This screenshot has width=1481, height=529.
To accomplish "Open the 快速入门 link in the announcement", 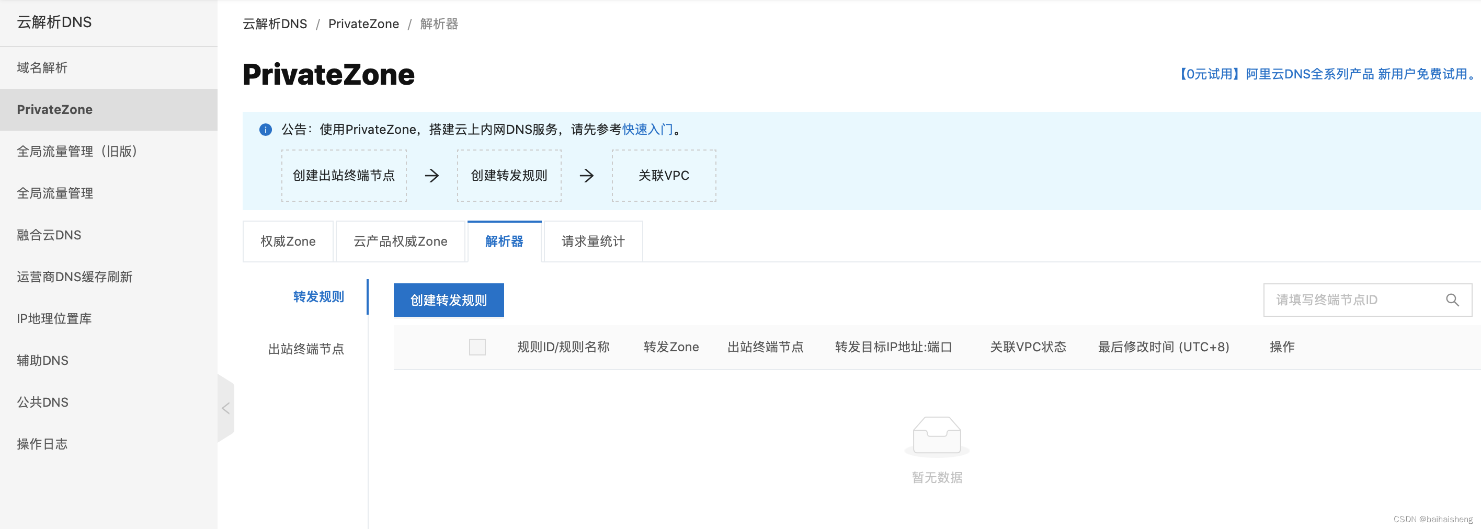I will click(647, 129).
